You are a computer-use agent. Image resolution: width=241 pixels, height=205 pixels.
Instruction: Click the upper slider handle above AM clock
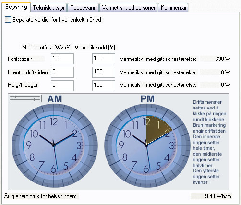(x=15, y=96)
